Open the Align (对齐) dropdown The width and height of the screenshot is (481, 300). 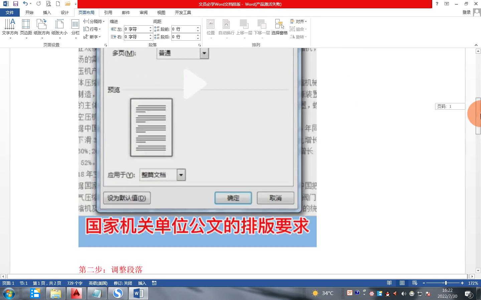point(299,21)
